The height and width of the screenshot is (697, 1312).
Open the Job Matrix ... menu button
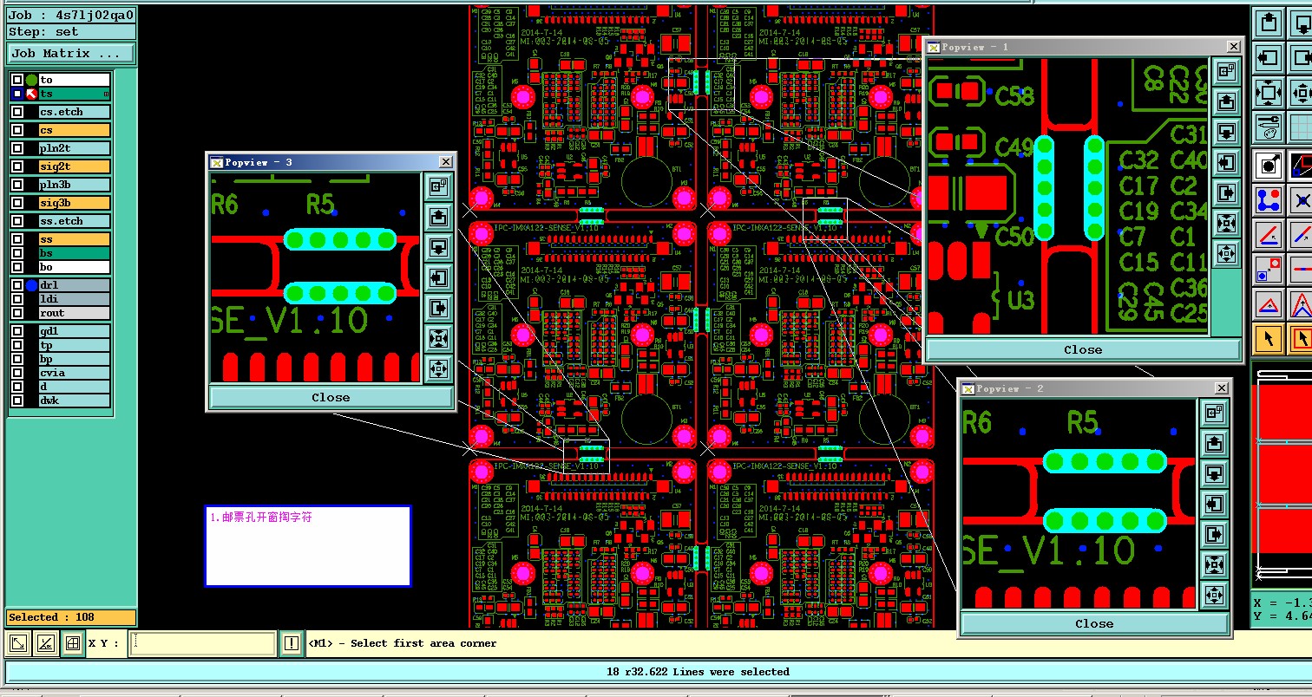tap(71, 53)
